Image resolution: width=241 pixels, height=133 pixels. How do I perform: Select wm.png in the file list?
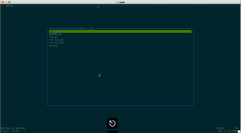[53, 46]
